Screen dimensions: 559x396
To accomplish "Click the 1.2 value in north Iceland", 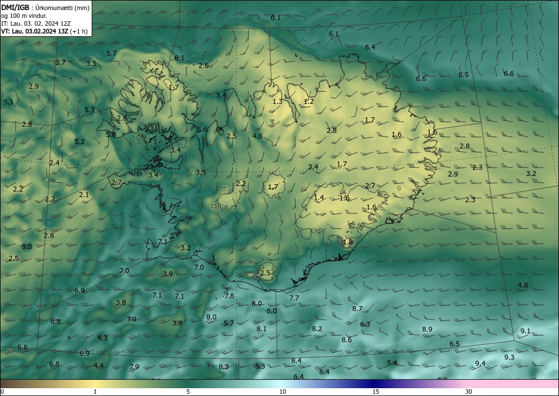I will click(309, 102).
